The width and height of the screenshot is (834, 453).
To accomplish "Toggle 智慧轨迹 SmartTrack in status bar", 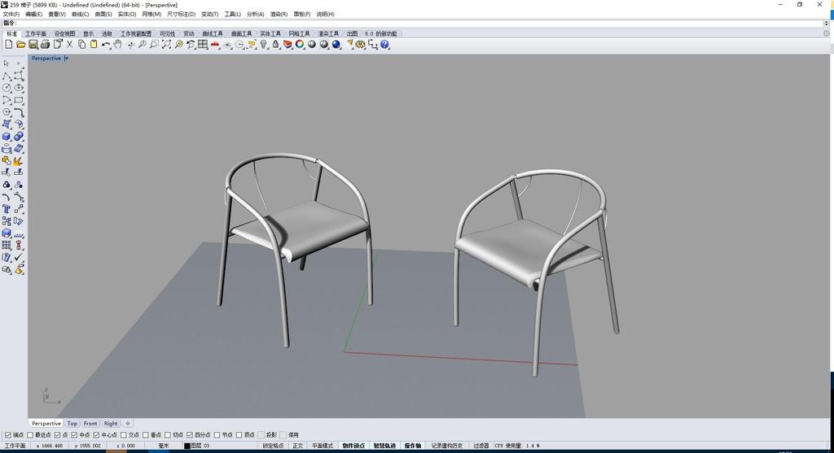I will pyautogui.click(x=384, y=446).
